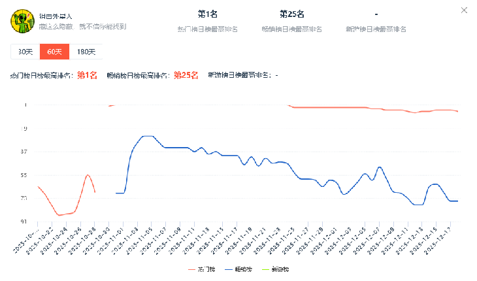Click the red 第25名 text under tabs
This screenshot has width=477, height=281.
(186, 75)
